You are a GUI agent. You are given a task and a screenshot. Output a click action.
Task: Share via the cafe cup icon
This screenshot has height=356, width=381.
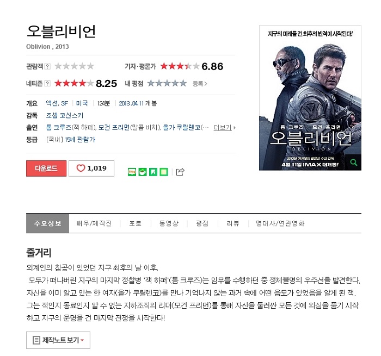pos(143,172)
